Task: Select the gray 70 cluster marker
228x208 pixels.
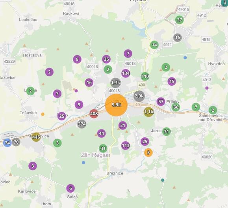Action: pyautogui.click(x=16, y=142)
